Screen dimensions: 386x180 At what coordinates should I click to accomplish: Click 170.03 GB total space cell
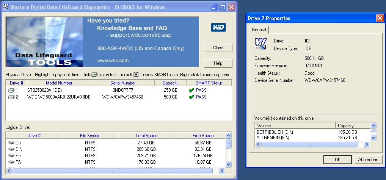pos(146,162)
